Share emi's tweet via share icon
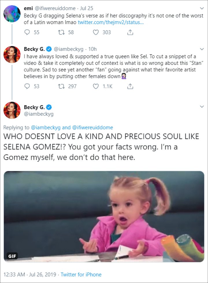Image resolution: width=208 pixels, height=283 pixels. 130,32
